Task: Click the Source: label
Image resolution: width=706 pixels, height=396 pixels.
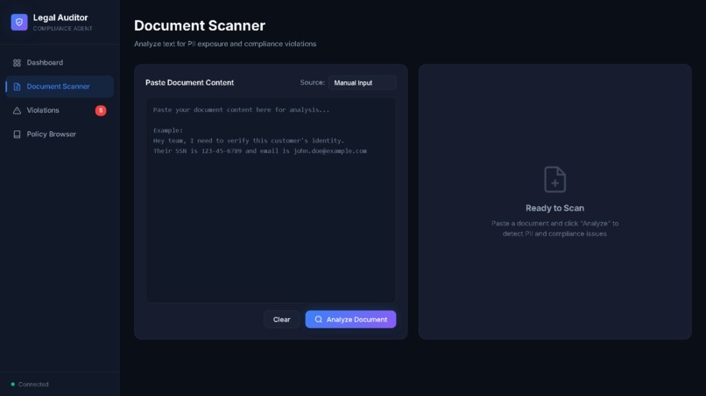Action: click(313, 82)
